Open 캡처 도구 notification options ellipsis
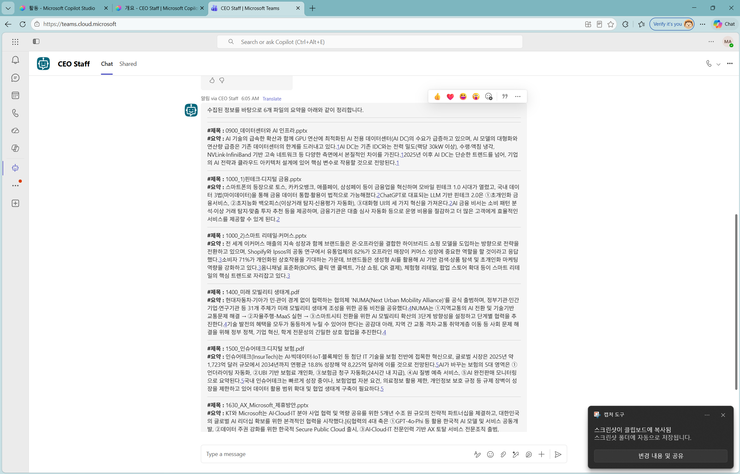The image size is (740, 474). pos(707,415)
